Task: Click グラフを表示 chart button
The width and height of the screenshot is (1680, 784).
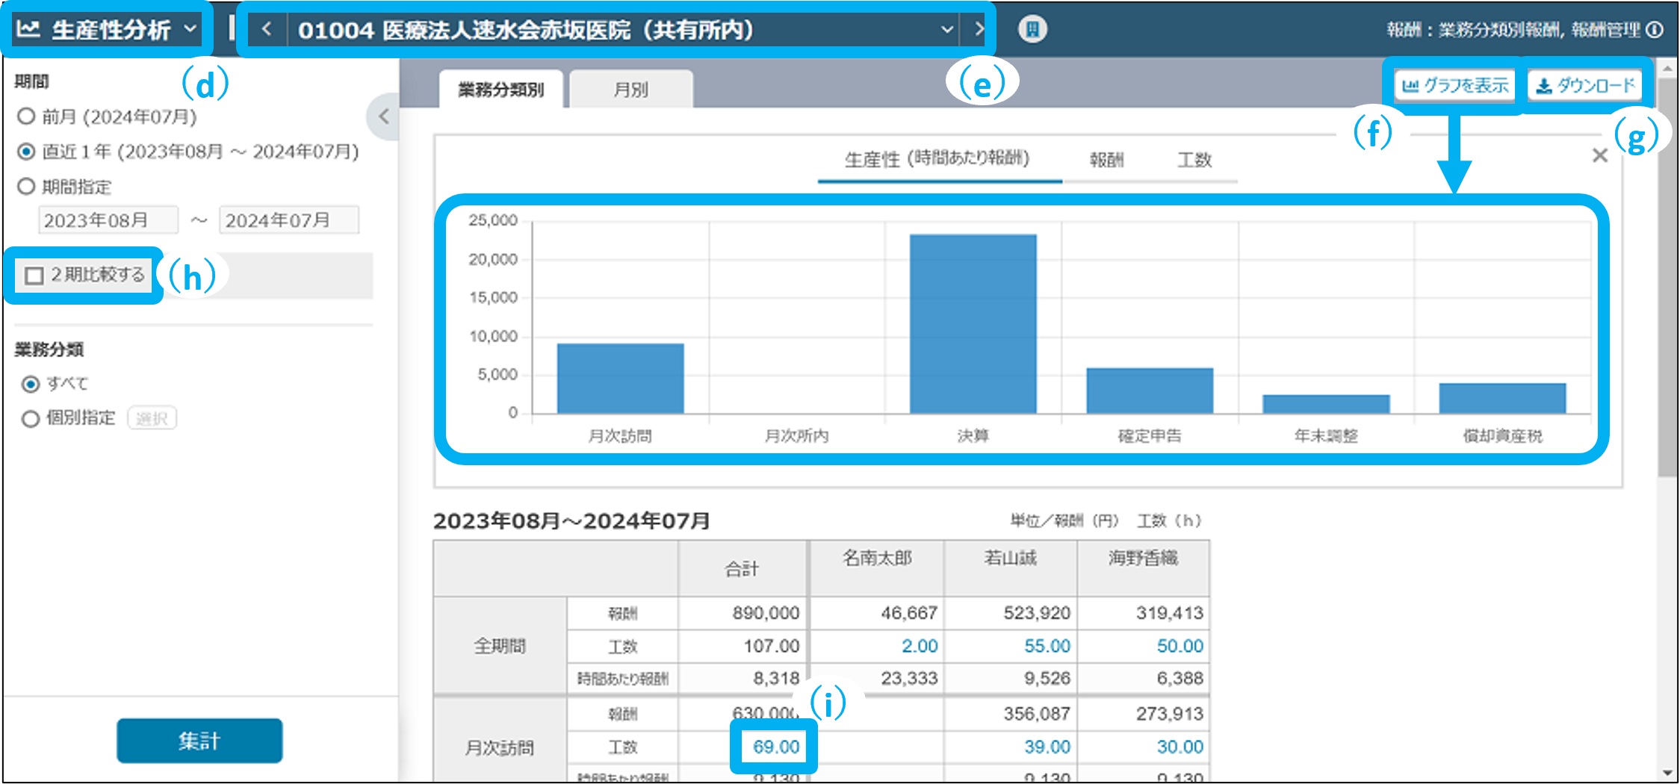Action: (1455, 86)
